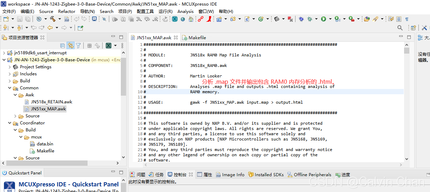The height and width of the screenshot is (192, 430).
Task: Toggle Block Selection Mode icon
Action: tap(398, 19)
